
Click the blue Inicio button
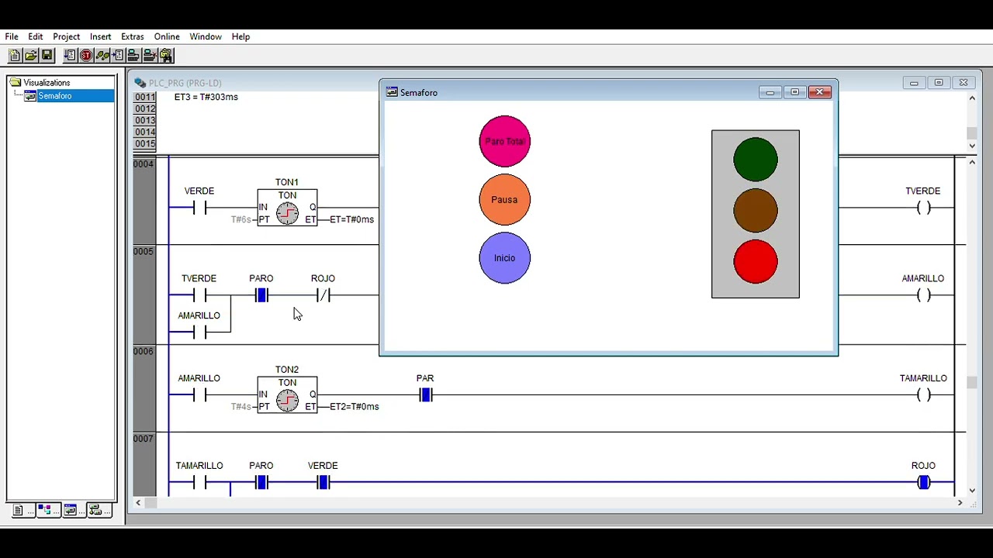[505, 258]
